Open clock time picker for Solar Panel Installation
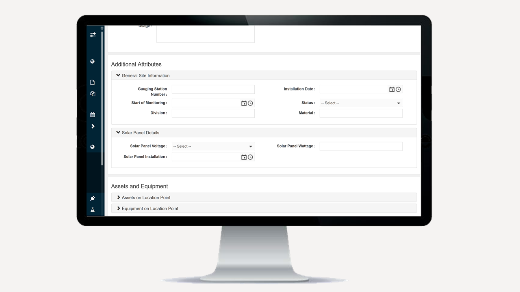 (250, 157)
